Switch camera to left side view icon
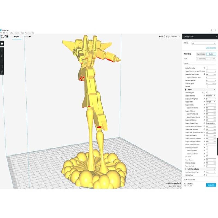This screenshot has height=218, width=218. tap(166, 37)
